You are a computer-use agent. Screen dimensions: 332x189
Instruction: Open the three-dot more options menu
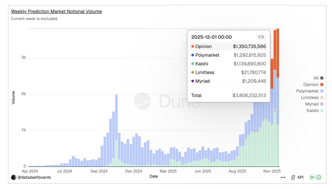point(283,177)
